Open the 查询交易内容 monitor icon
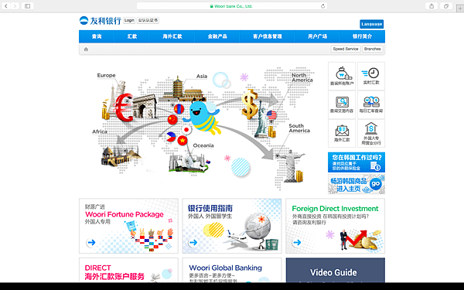Image resolution: width=464 pixels, height=290 pixels. coord(342,104)
